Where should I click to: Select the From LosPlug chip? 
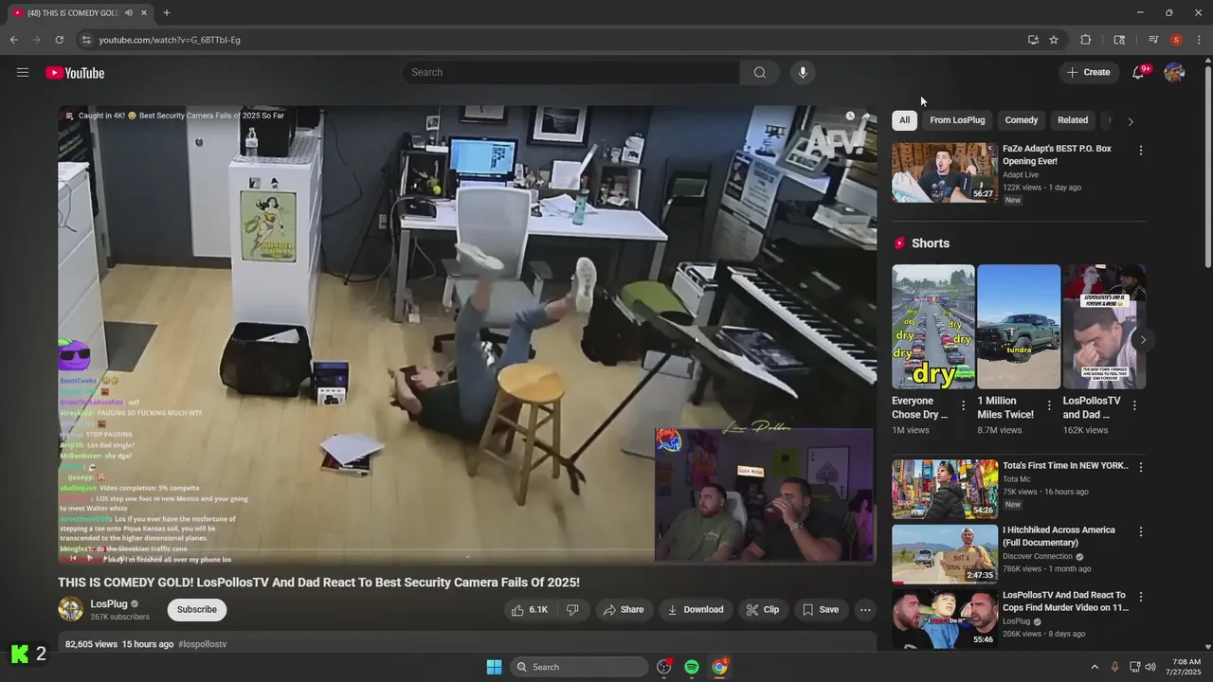pos(957,120)
